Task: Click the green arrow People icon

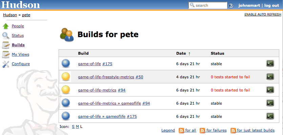Action: point(6,26)
